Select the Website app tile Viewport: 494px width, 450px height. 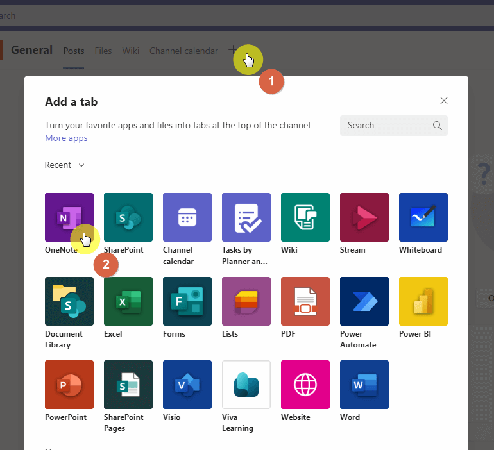click(305, 385)
